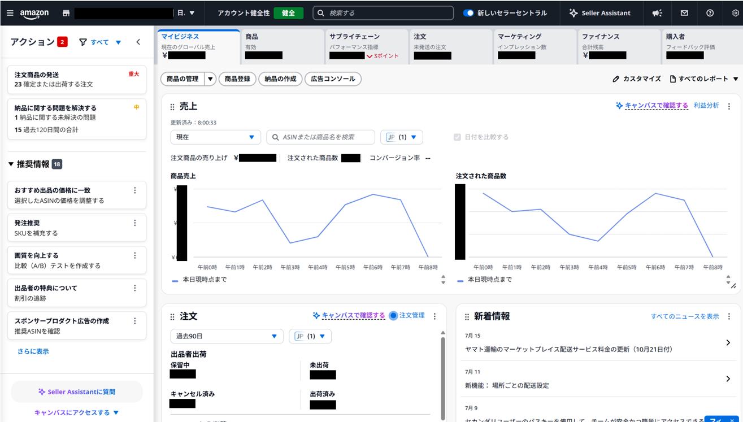Click the filter funnel icon in Actions panel
The width and height of the screenshot is (743, 422).
83,42
